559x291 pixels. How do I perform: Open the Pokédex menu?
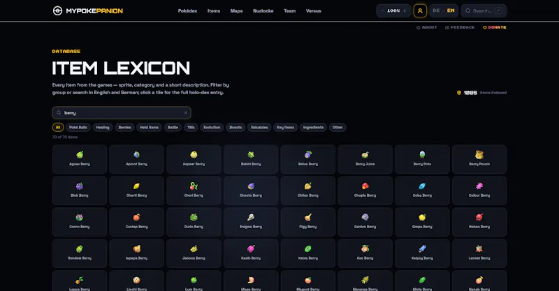click(x=187, y=11)
